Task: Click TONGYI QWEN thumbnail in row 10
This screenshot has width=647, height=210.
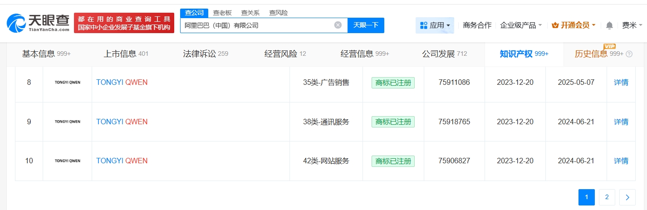Action: 67,161
